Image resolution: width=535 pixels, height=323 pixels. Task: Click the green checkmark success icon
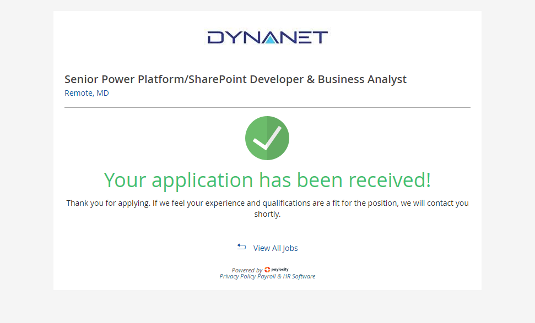(267, 138)
